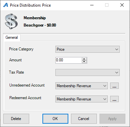Image resolution: width=130 pixels, height=127 pixels.
Task: Confirm with the OK button
Action: pos(55,119)
